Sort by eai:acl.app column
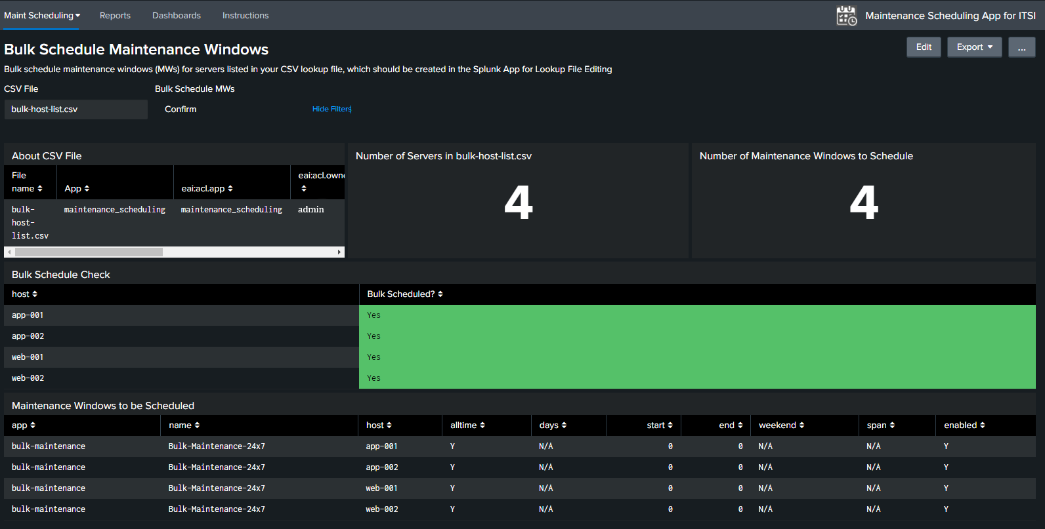 pyautogui.click(x=207, y=189)
